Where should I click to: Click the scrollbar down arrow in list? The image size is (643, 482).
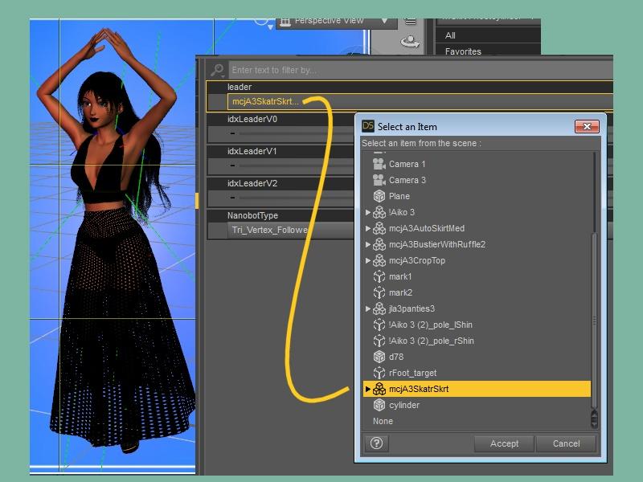tap(594, 424)
